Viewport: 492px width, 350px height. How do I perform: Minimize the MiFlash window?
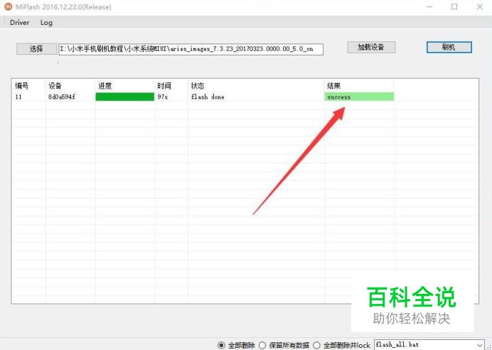point(429,6)
